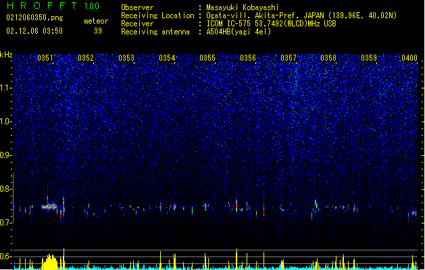
Task: Click the wide yellow intensity hump near 0351
Action: pos(50,262)
